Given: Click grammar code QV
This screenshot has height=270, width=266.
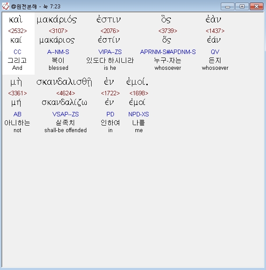Looking at the screenshot, I should tap(215, 52).
